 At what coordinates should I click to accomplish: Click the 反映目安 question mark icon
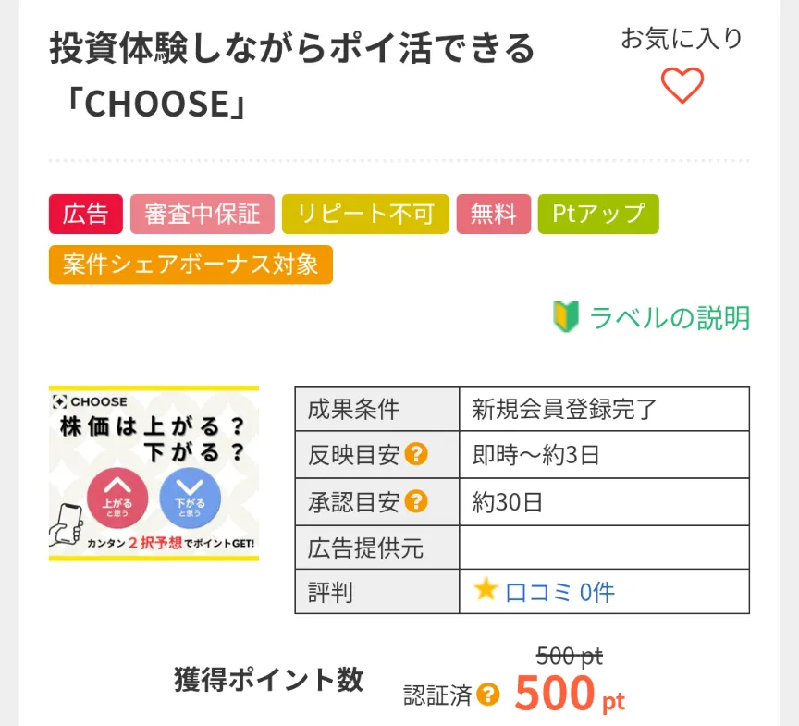click(416, 454)
